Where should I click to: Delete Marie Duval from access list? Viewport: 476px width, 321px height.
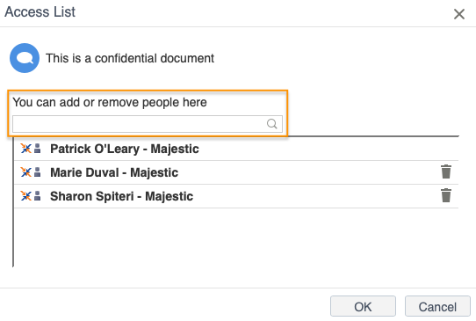coord(445,171)
